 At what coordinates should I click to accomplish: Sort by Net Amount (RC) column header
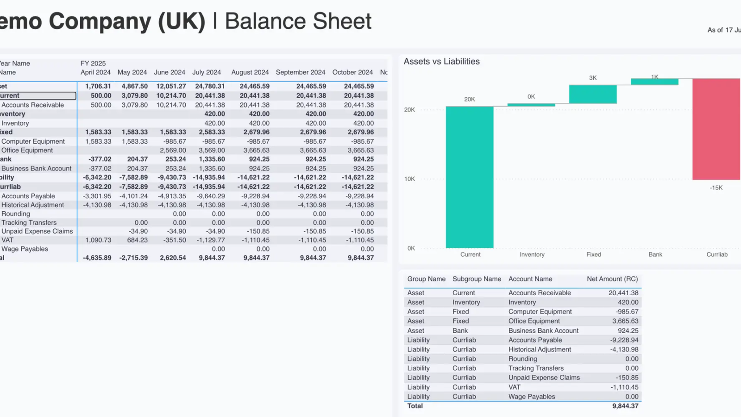coord(612,279)
